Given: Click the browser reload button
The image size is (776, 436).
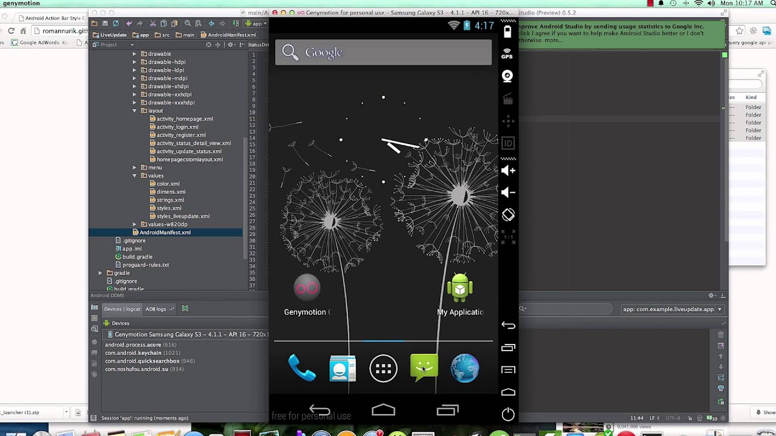Looking at the screenshot, I should click(11, 31).
